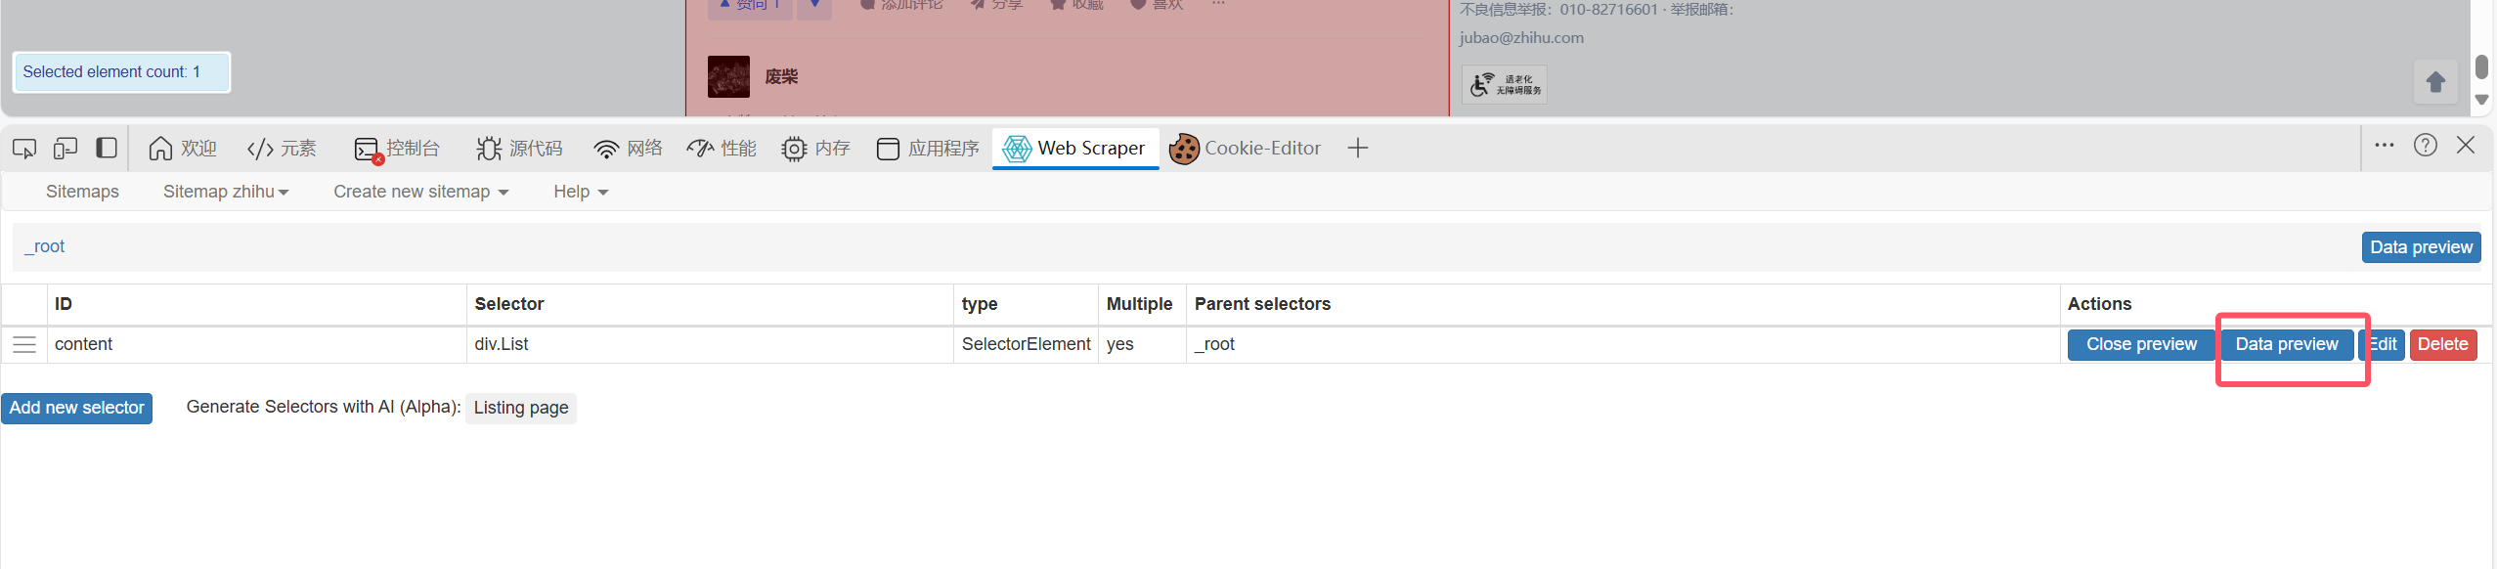Toggle the DevTools sidebar dock icon
This screenshot has width=2497, height=569.
(x=107, y=149)
